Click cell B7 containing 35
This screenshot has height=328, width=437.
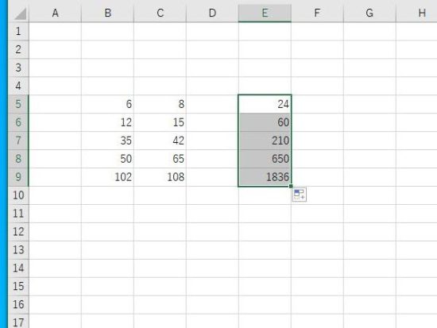click(x=107, y=141)
